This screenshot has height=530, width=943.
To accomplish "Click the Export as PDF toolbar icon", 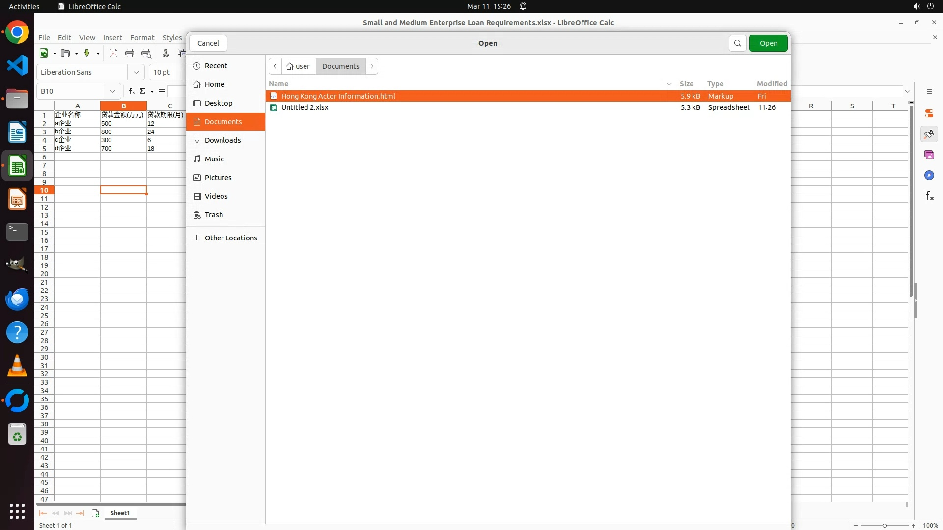I will click(x=113, y=53).
